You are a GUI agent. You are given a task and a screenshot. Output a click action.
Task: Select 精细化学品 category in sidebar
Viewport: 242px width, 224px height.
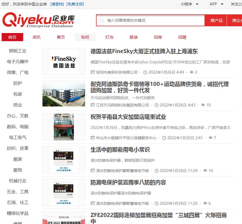click(18, 213)
